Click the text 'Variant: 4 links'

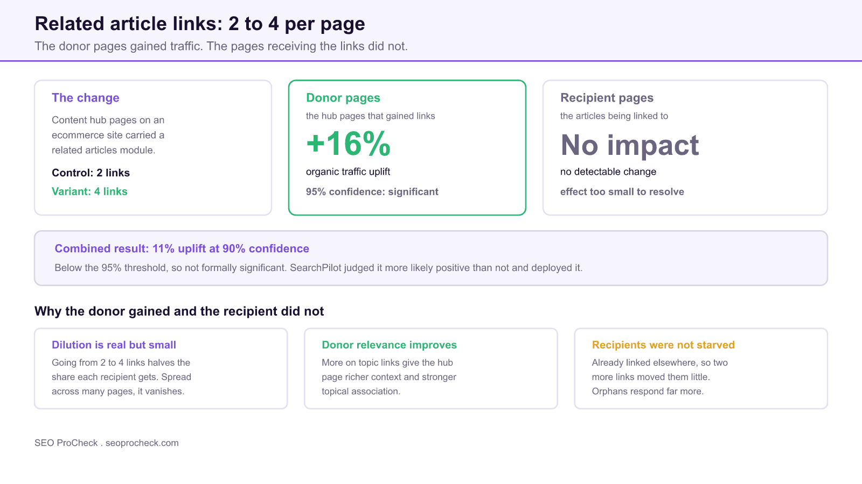89,191
